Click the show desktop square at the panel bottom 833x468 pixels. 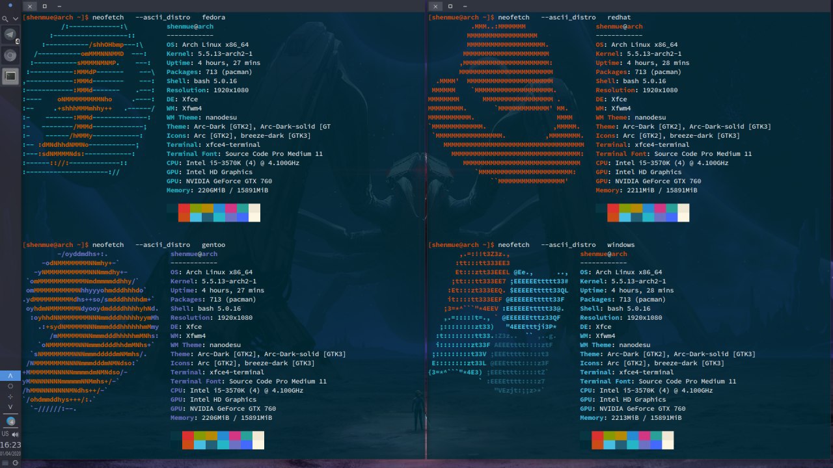click(5, 463)
